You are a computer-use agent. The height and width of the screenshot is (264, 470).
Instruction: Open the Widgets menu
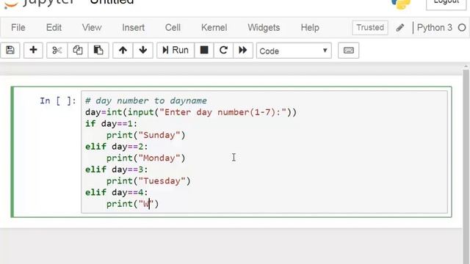coord(264,28)
